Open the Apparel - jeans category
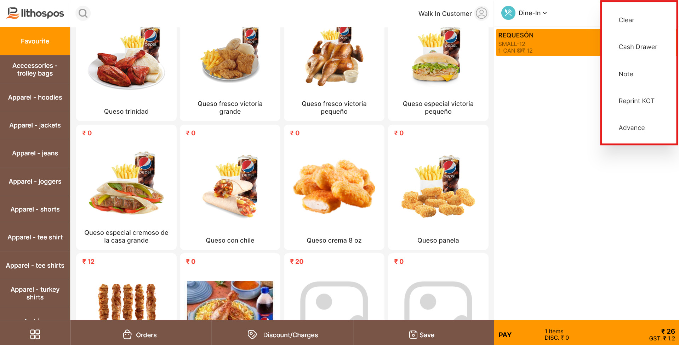679x345 pixels. tap(35, 153)
